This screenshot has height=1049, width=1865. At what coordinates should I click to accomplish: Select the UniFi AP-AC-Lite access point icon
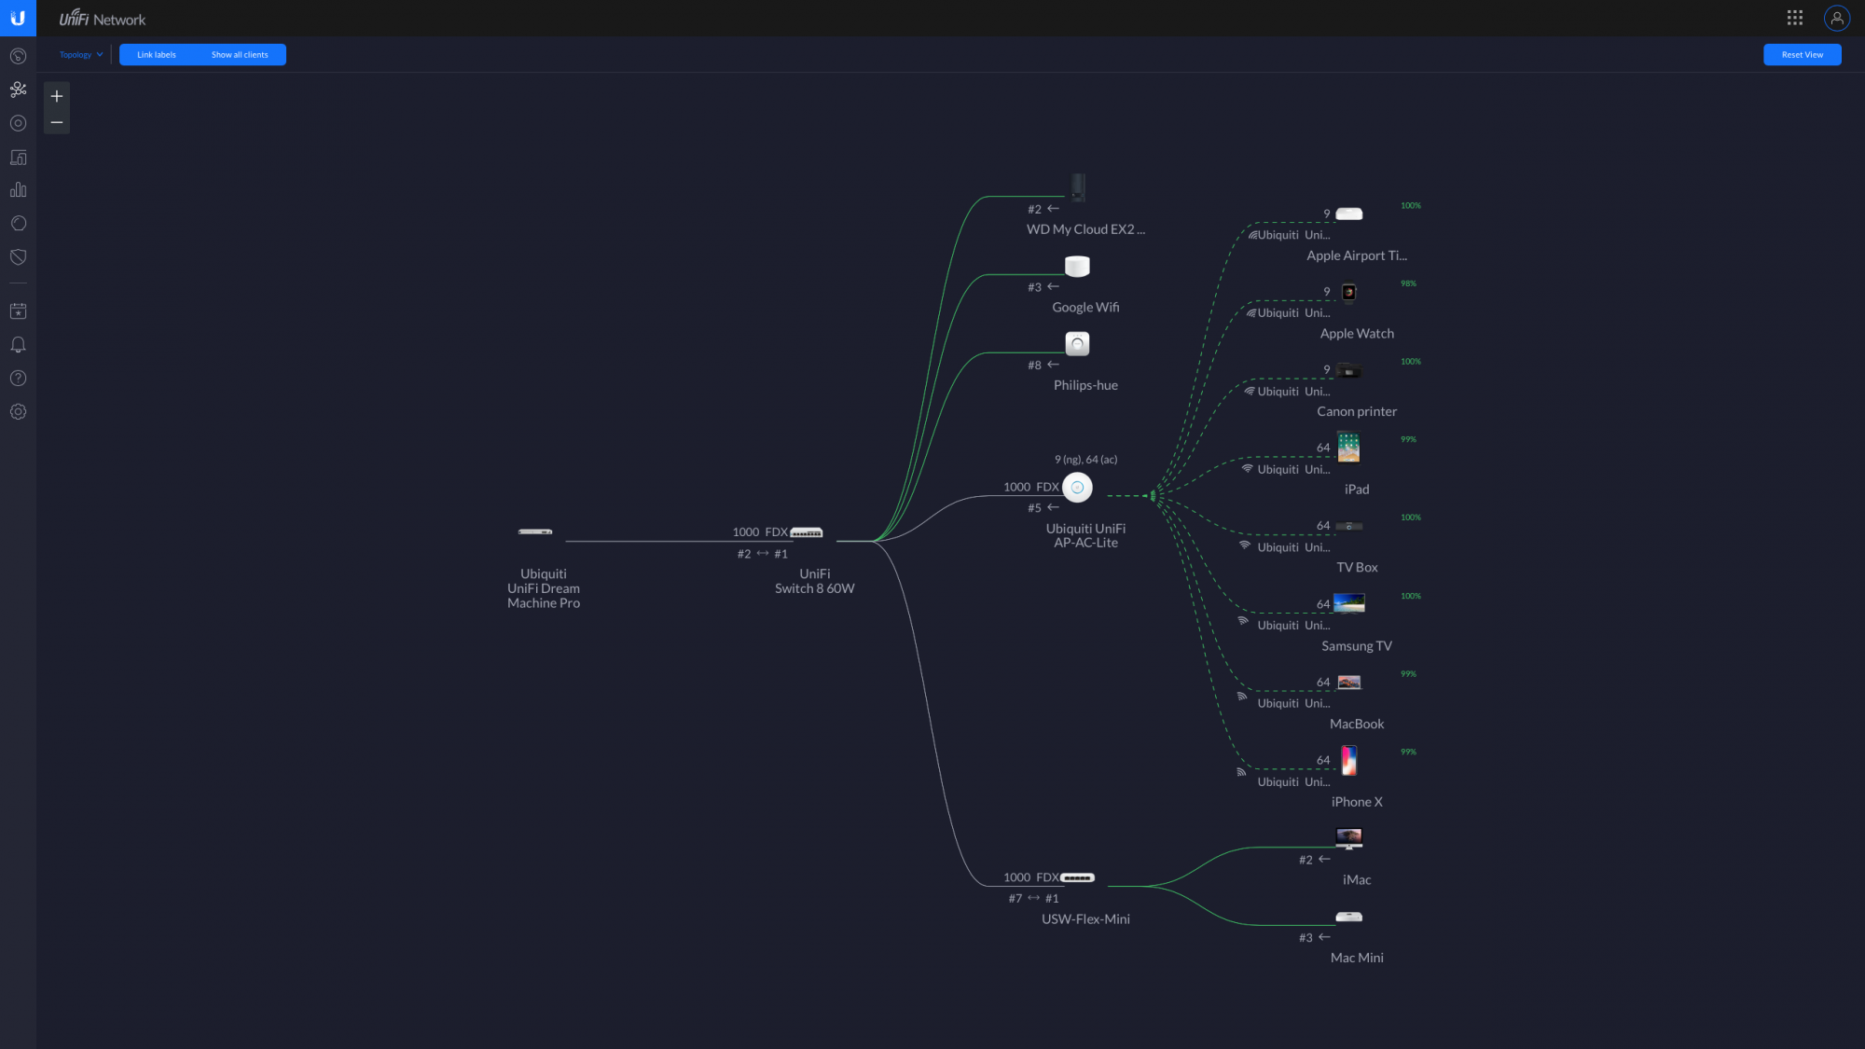(x=1077, y=487)
